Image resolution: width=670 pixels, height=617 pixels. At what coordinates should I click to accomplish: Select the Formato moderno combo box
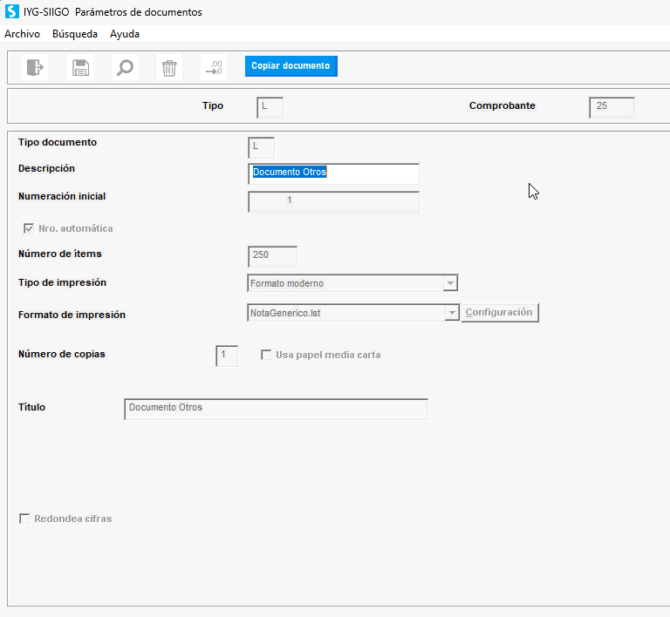tap(352, 283)
